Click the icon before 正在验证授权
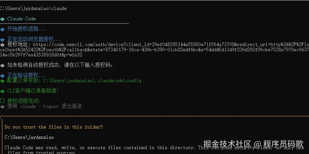This screenshot has width=309, height=154. pos(3,76)
